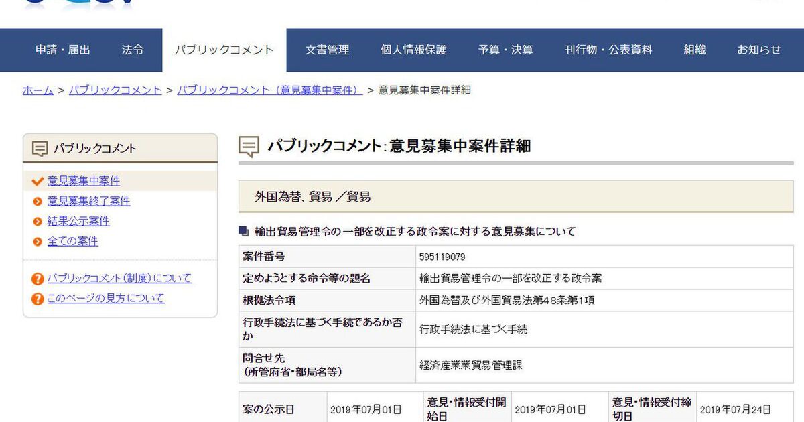
Task: Open the 個人情報保護 navigation tab
Action: (x=413, y=50)
